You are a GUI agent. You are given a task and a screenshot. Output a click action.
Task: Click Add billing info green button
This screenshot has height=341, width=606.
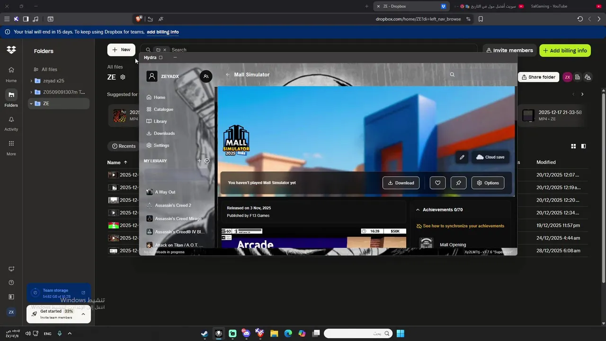point(565,50)
